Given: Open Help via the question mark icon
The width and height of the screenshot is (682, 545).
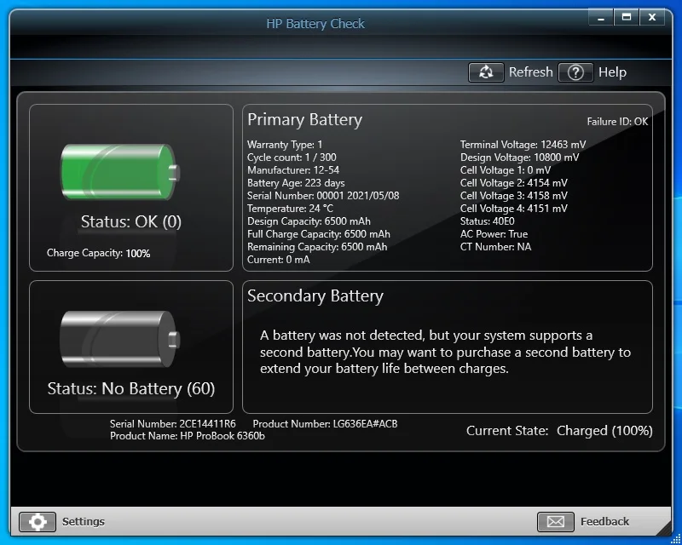Looking at the screenshot, I should [x=575, y=72].
